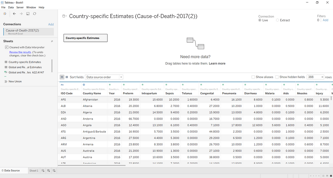The height and width of the screenshot is (178, 333).
Task: Click the New Dashboard icon
Action: (49, 171)
